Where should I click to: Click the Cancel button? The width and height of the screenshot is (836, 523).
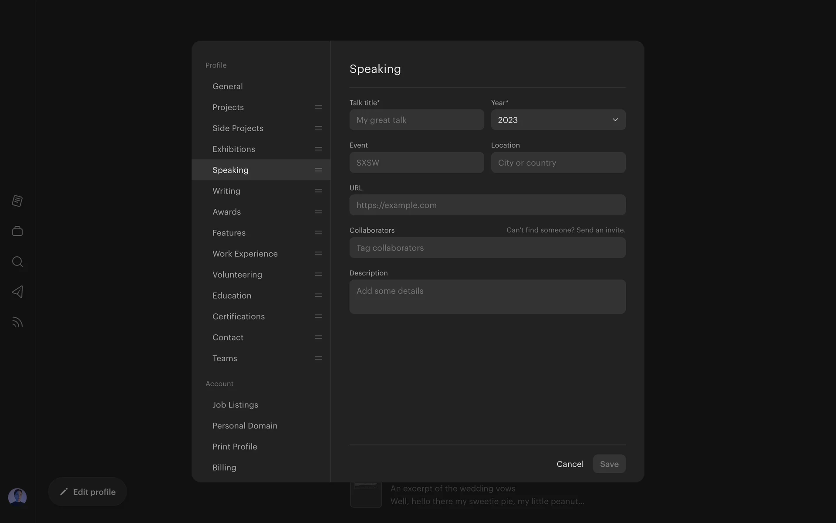click(x=570, y=464)
